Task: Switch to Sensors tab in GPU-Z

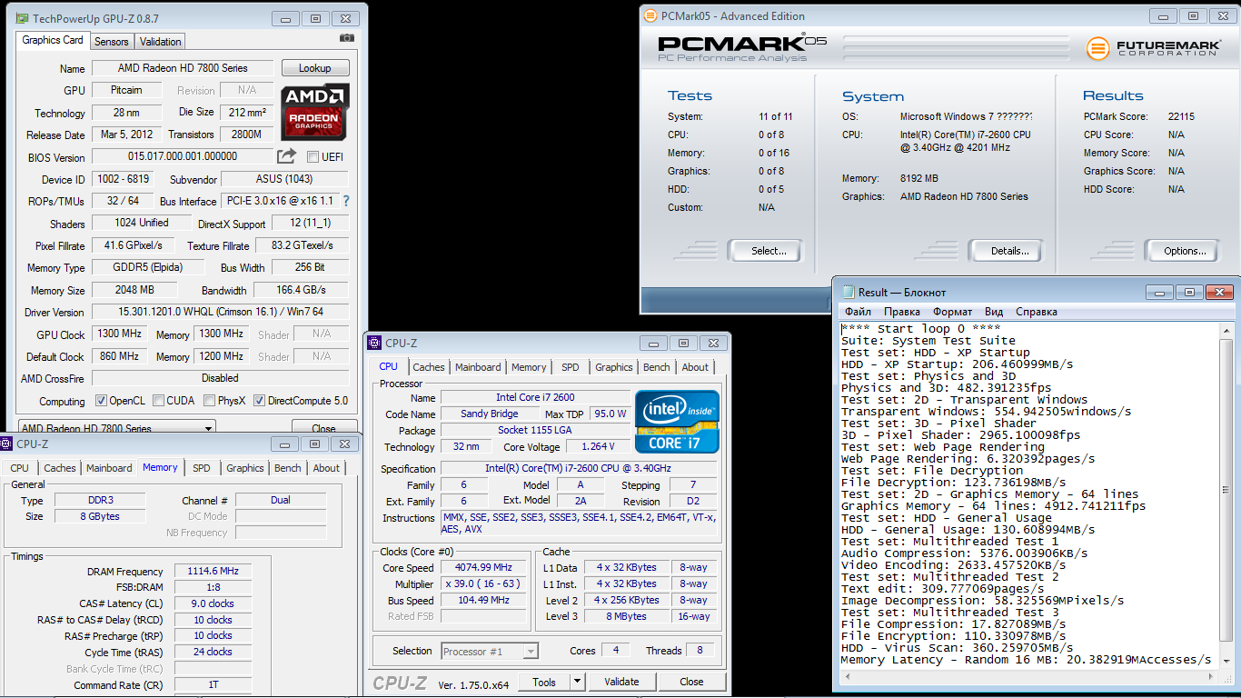Action: [112, 42]
